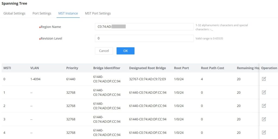
Task: Click the Priority column header
Action: click(72, 68)
